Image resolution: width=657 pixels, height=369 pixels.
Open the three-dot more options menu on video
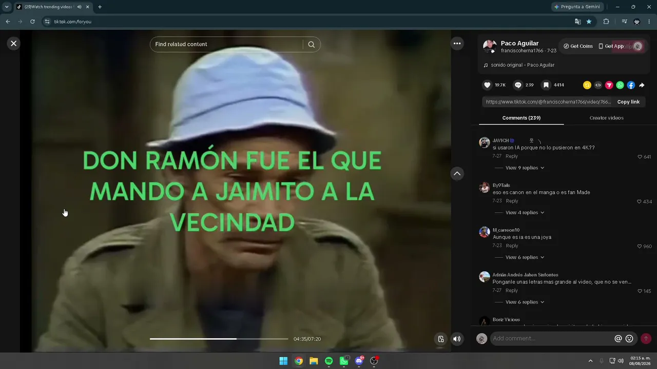[x=457, y=44]
